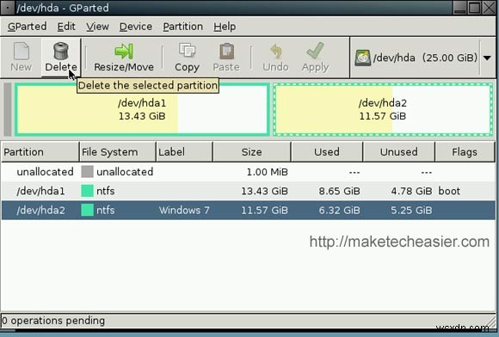Select the unallocated partition row
Image resolution: width=499 pixels, height=337 pixels.
(x=249, y=172)
